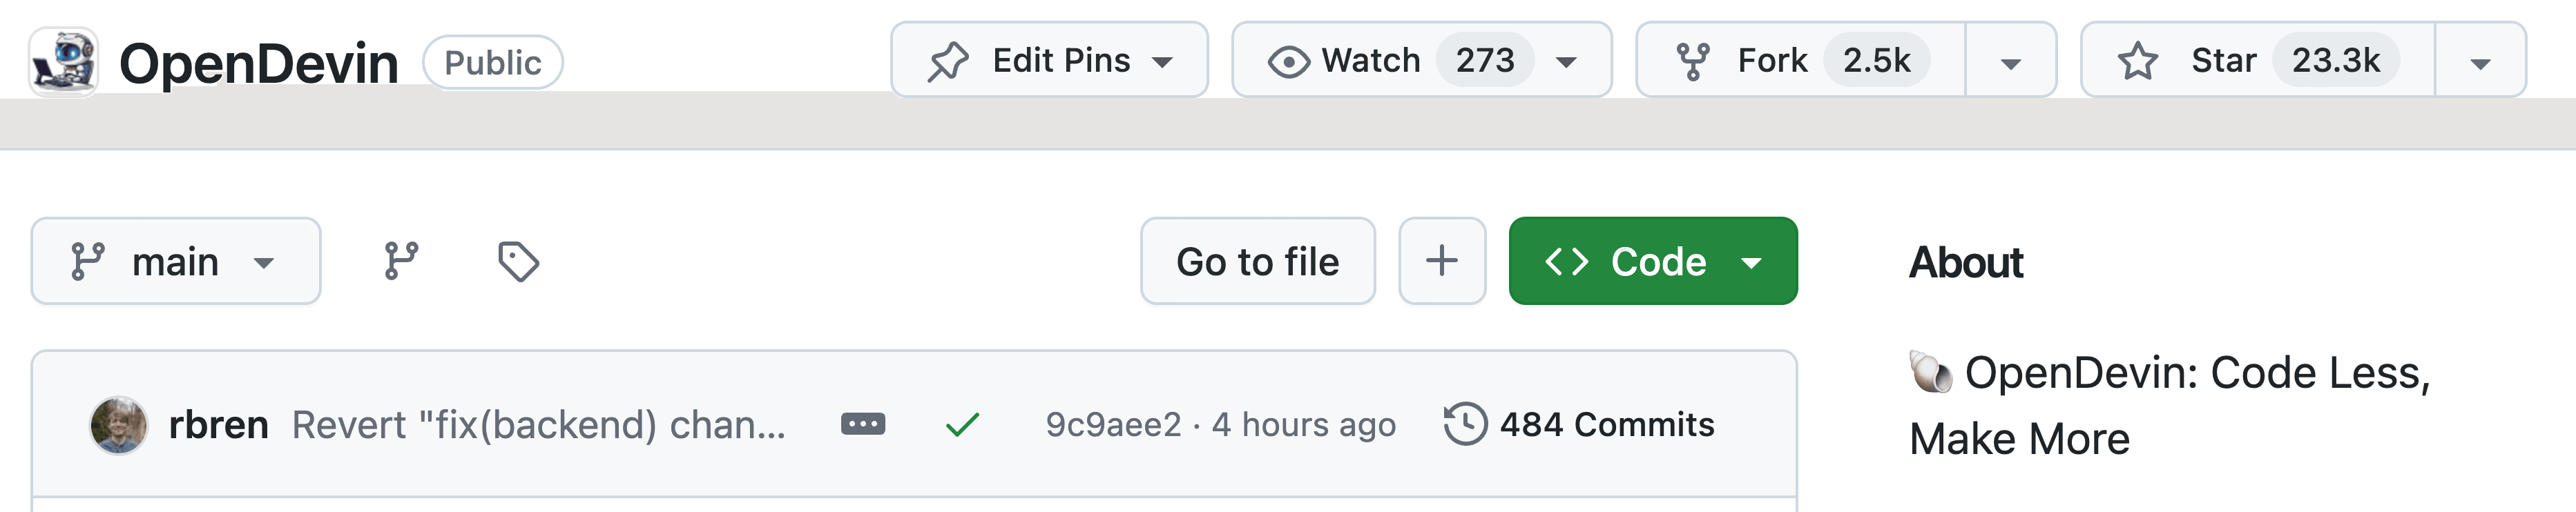Open the Edit Pins dropdown
The image size is (2576, 512).
point(1049,60)
